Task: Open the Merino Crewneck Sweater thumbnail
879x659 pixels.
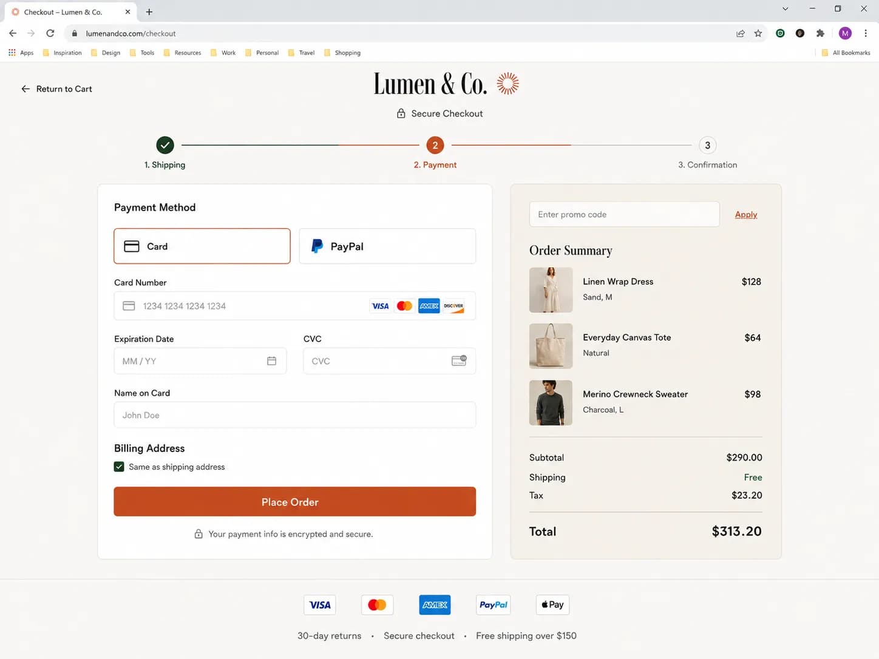Action: click(551, 403)
